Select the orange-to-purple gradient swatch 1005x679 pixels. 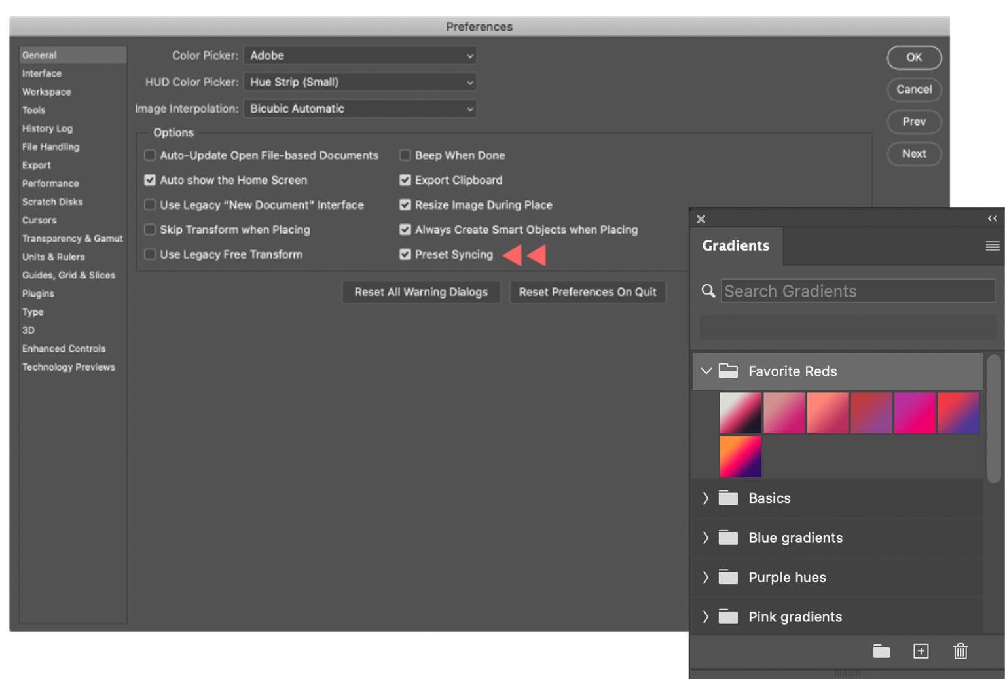[x=740, y=456]
